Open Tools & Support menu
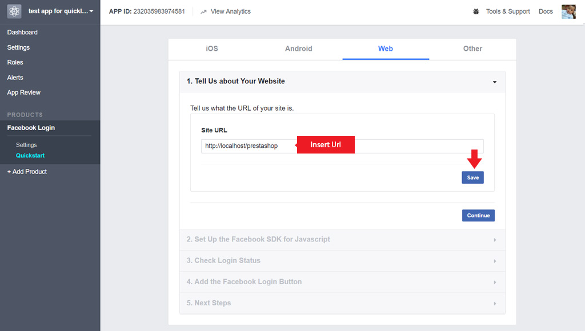 pos(508,11)
